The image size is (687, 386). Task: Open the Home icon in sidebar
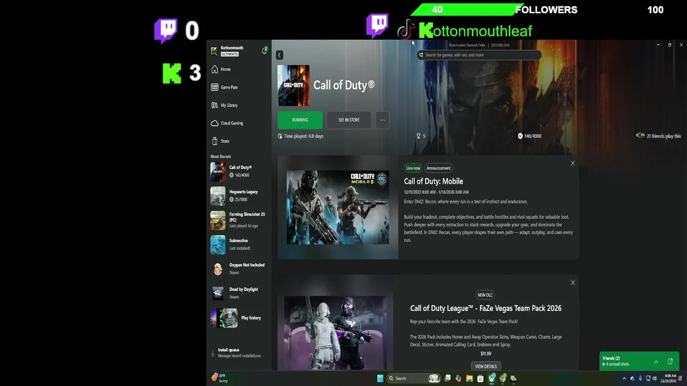pos(215,69)
